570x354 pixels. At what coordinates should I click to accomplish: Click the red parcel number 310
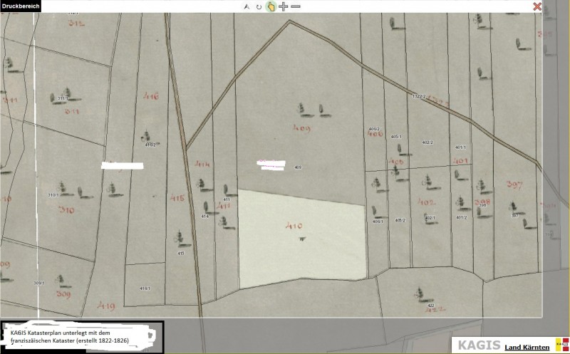(66, 210)
